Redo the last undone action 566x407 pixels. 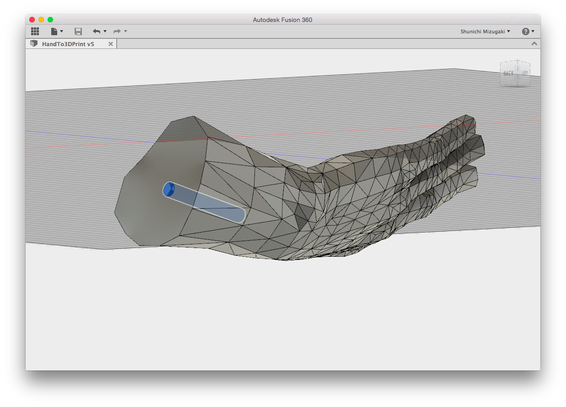tap(117, 32)
